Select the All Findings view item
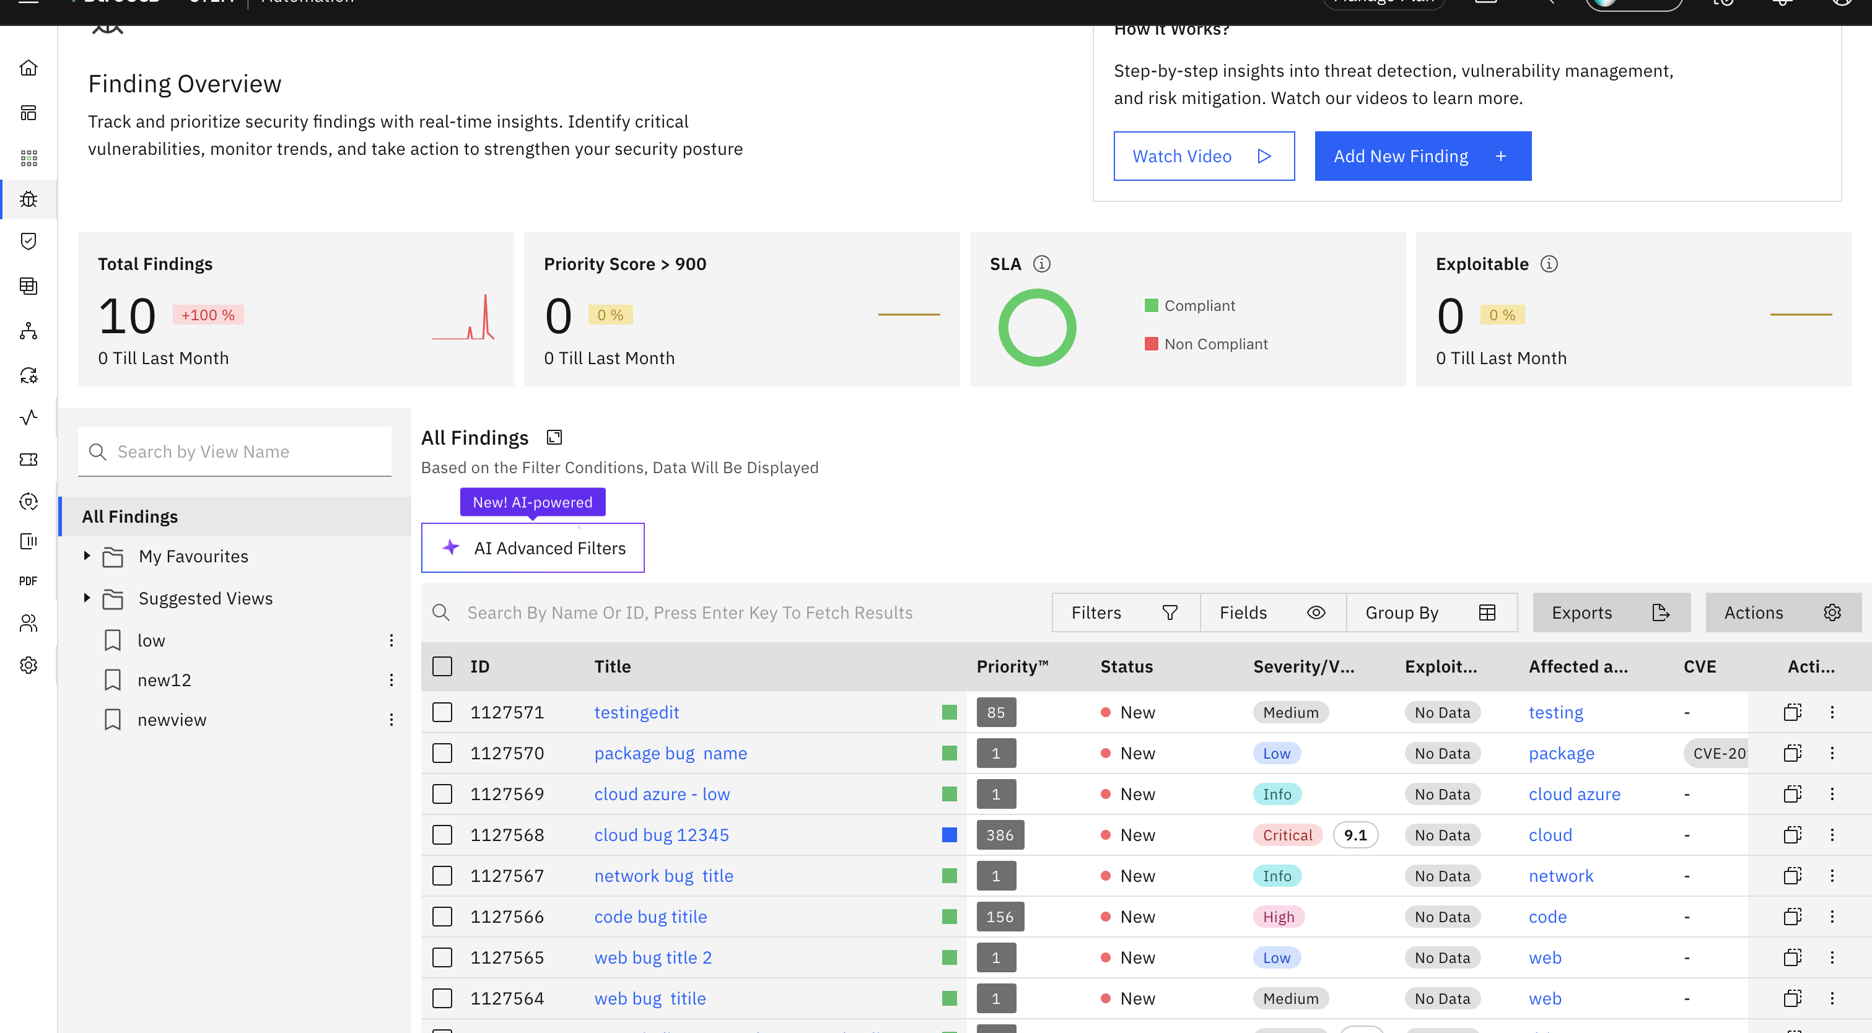 tap(130, 516)
